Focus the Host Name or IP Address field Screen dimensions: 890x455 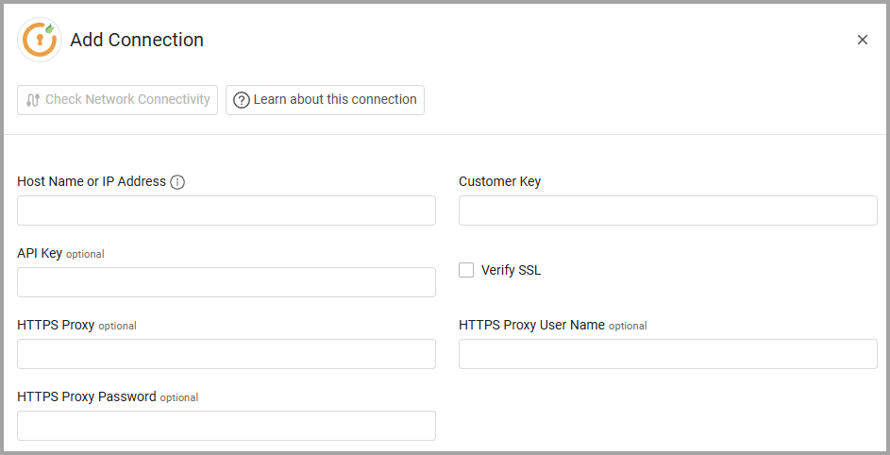pos(227,211)
